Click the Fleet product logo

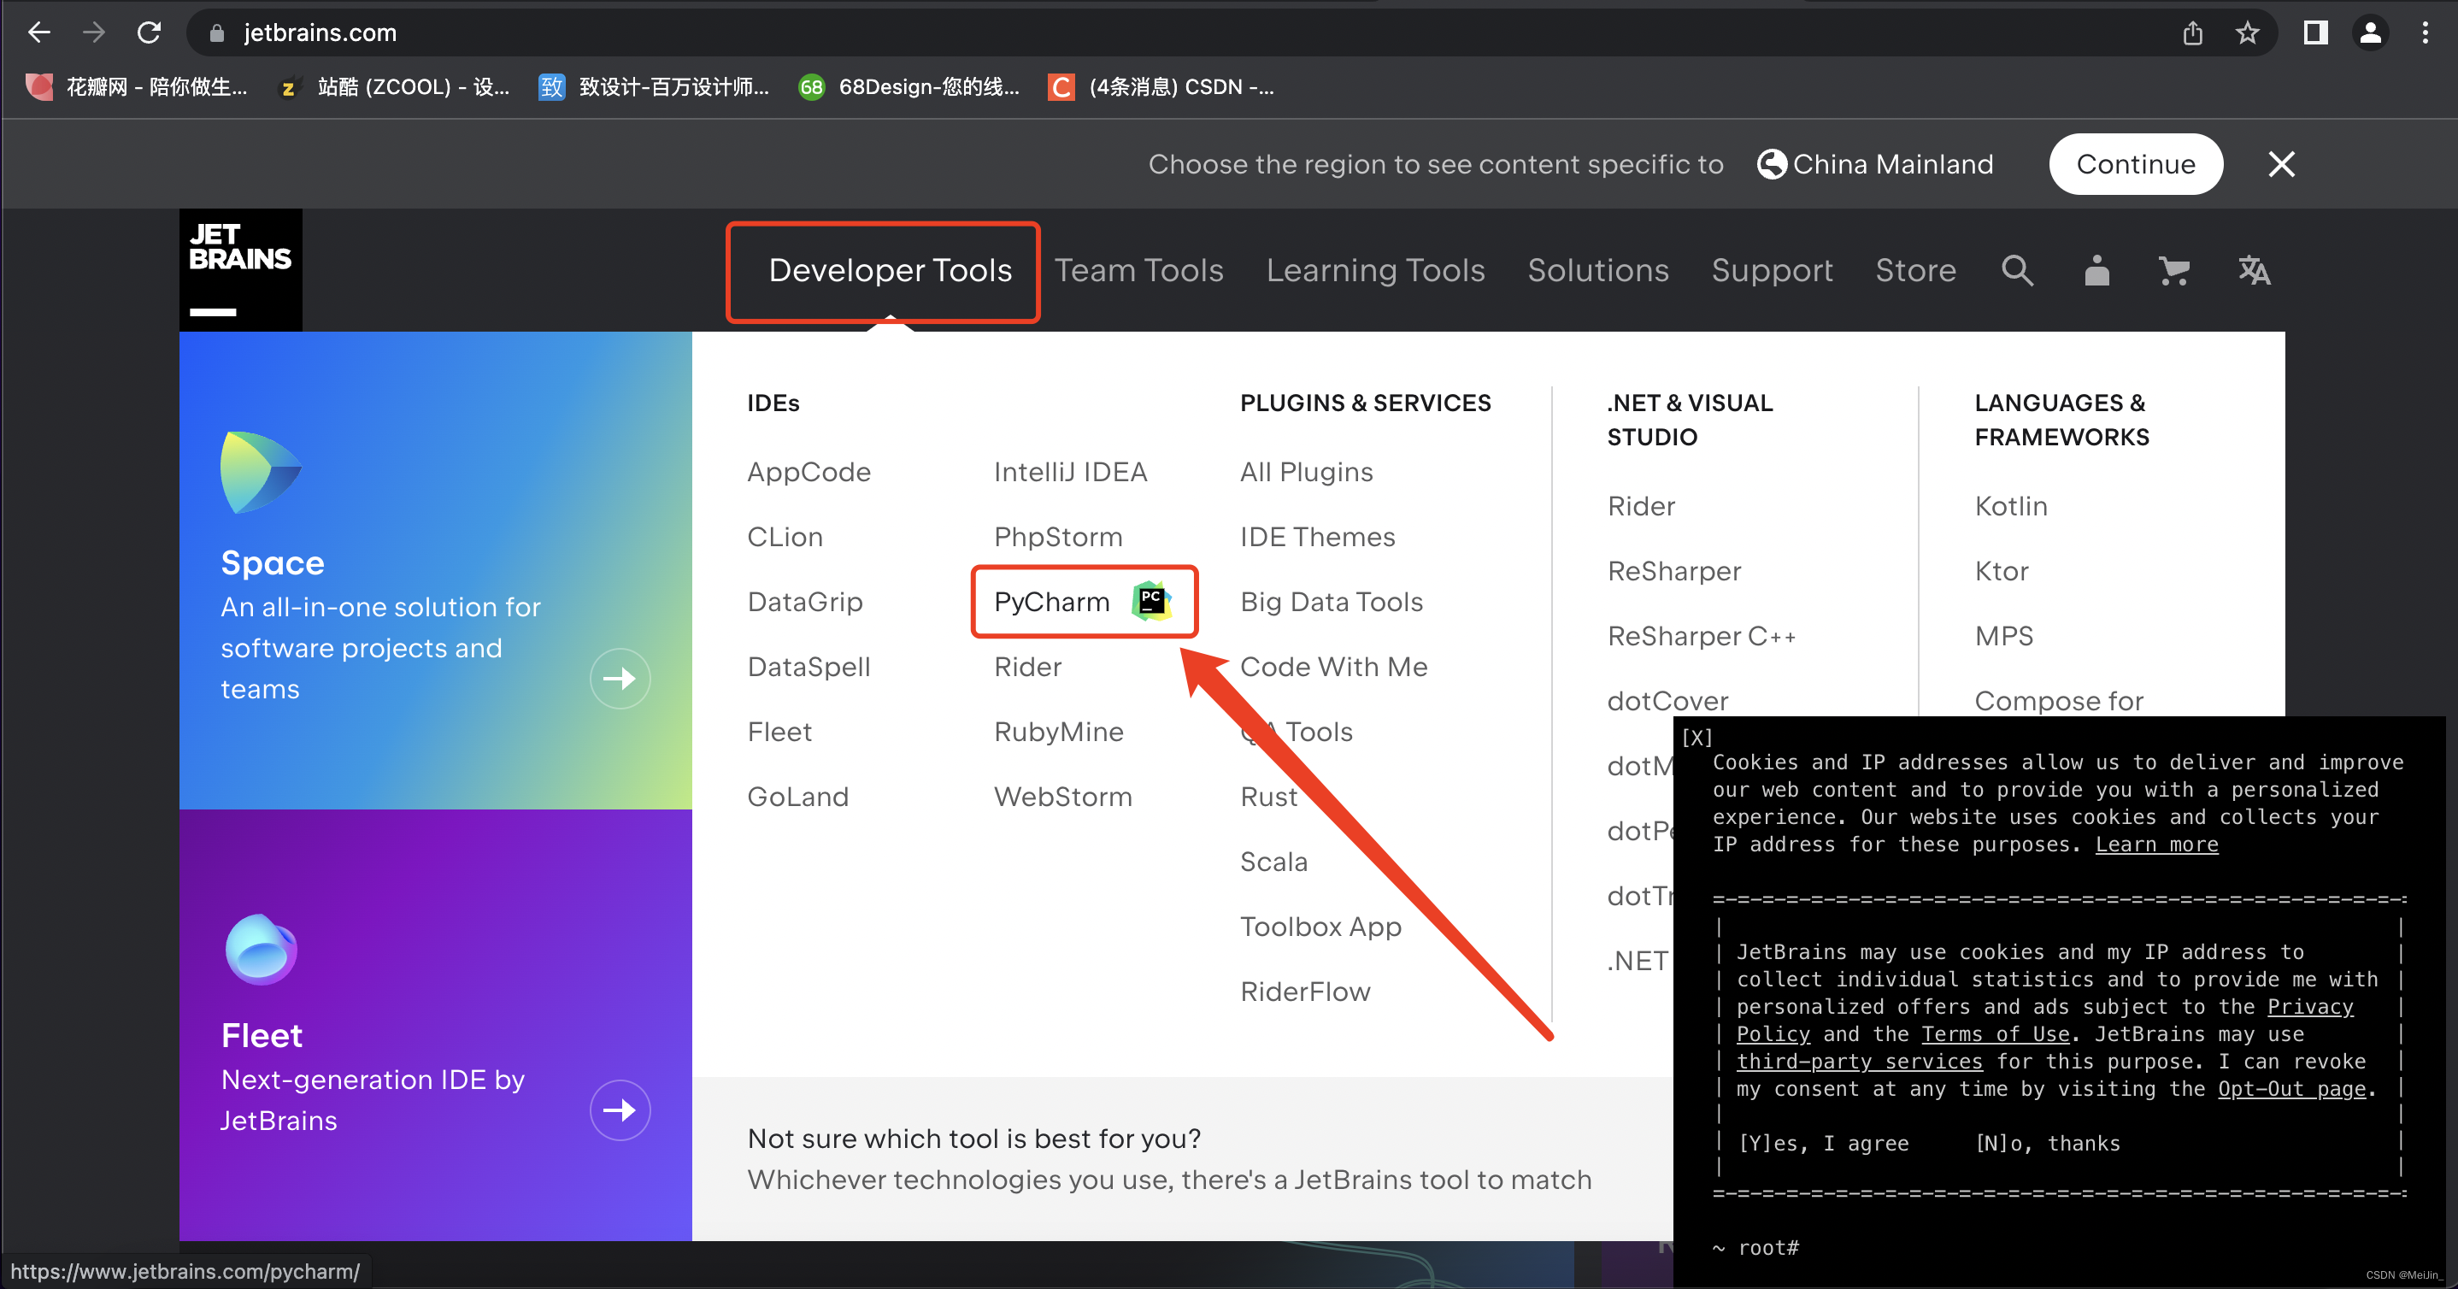pyautogui.click(x=261, y=950)
